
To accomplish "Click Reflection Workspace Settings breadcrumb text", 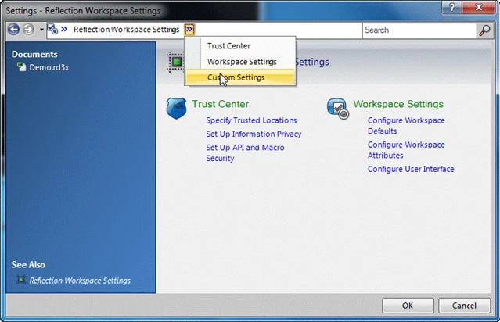I will click(x=126, y=30).
